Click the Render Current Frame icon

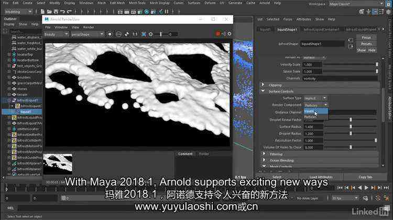click(x=127, y=11)
